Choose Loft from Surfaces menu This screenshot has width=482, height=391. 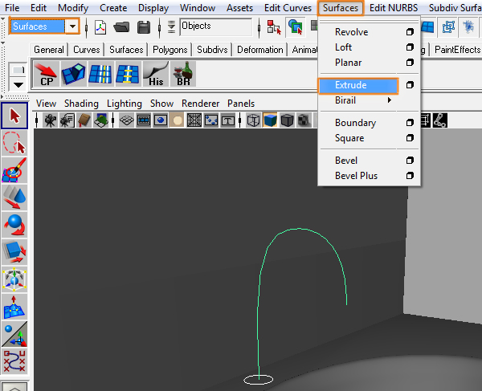(343, 47)
